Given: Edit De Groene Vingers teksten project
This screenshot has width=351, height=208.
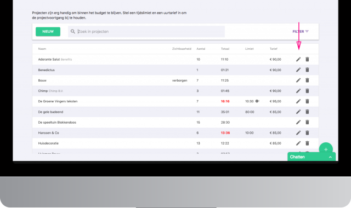Looking at the screenshot, I should [x=298, y=101].
